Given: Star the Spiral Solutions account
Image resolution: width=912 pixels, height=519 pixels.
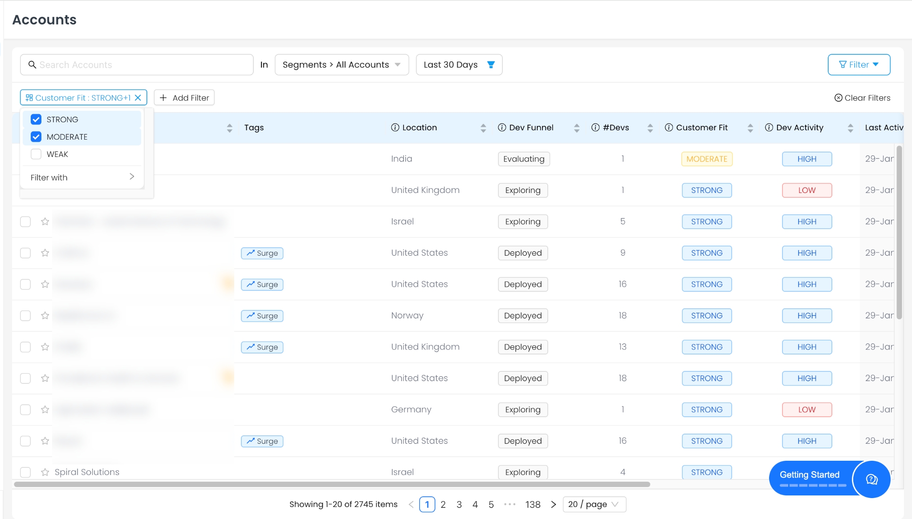Looking at the screenshot, I should 45,472.
